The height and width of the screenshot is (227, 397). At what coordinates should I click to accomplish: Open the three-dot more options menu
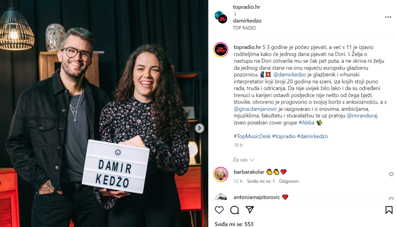(x=388, y=17)
